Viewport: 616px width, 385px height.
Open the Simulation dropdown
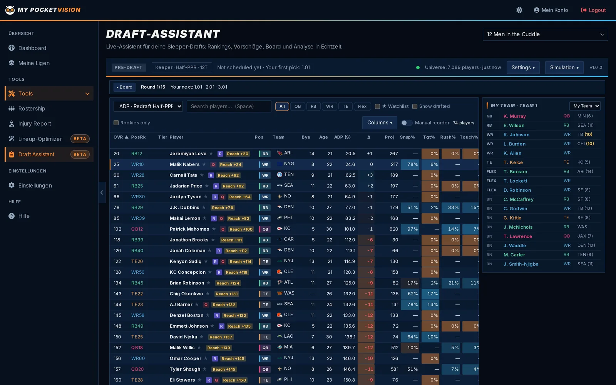[x=564, y=67]
